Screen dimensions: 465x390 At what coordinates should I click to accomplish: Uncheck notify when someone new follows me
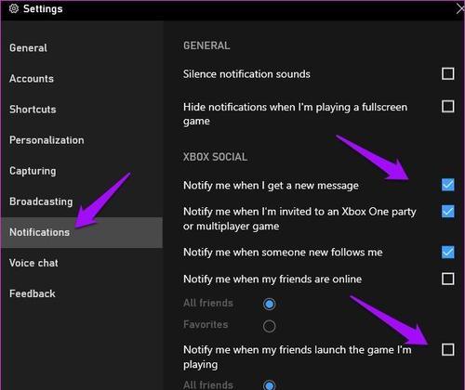[447, 252]
